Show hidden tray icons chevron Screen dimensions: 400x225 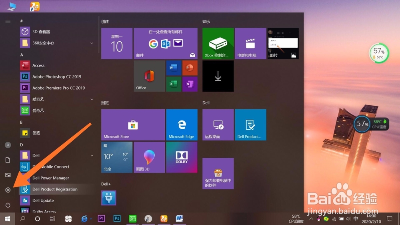[311, 219]
